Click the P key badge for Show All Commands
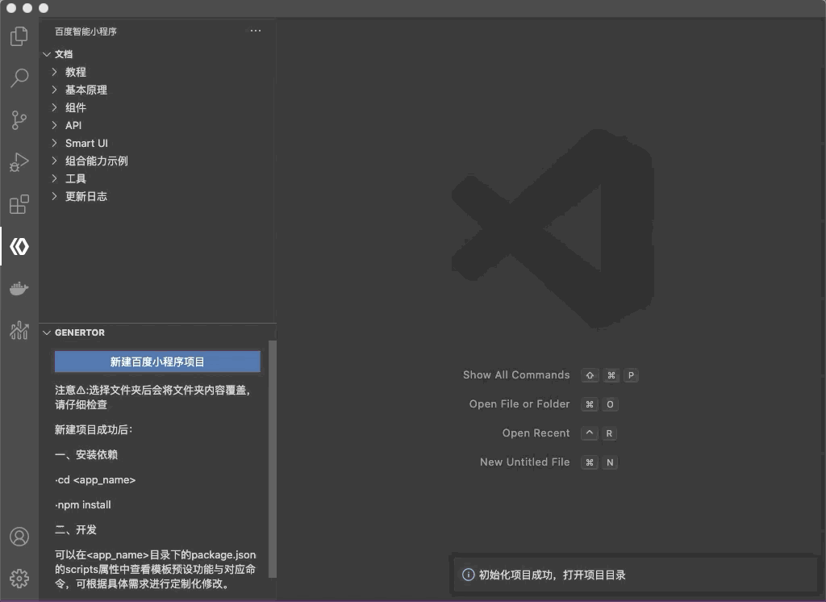 click(631, 375)
